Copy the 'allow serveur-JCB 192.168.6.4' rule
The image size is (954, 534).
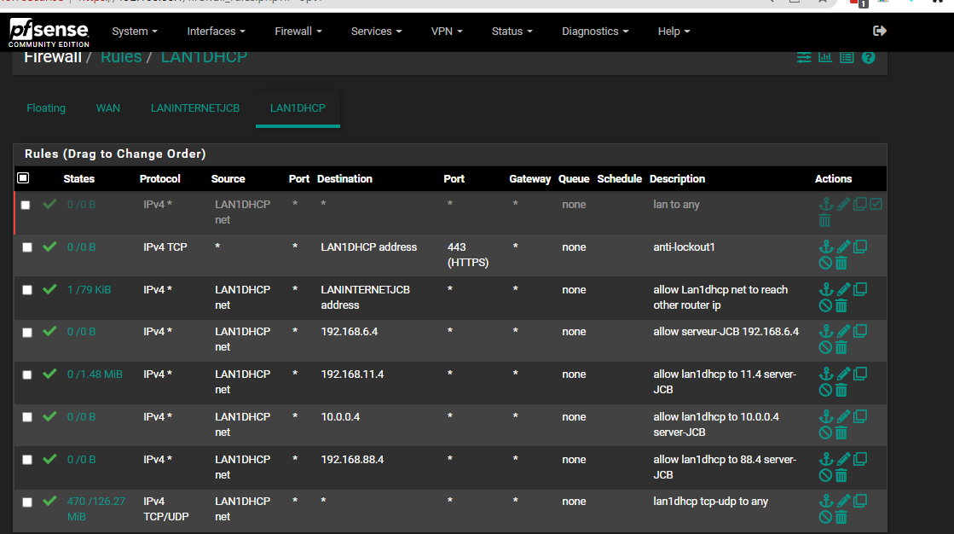859,331
